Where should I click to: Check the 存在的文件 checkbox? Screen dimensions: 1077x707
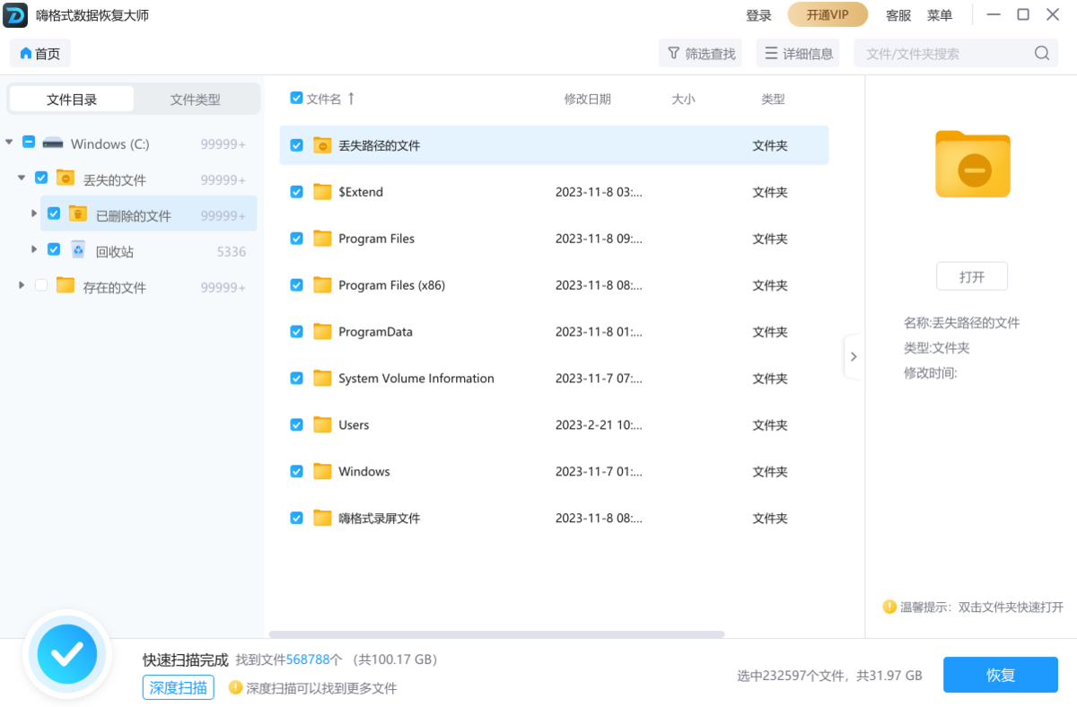[x=41, y=284]
